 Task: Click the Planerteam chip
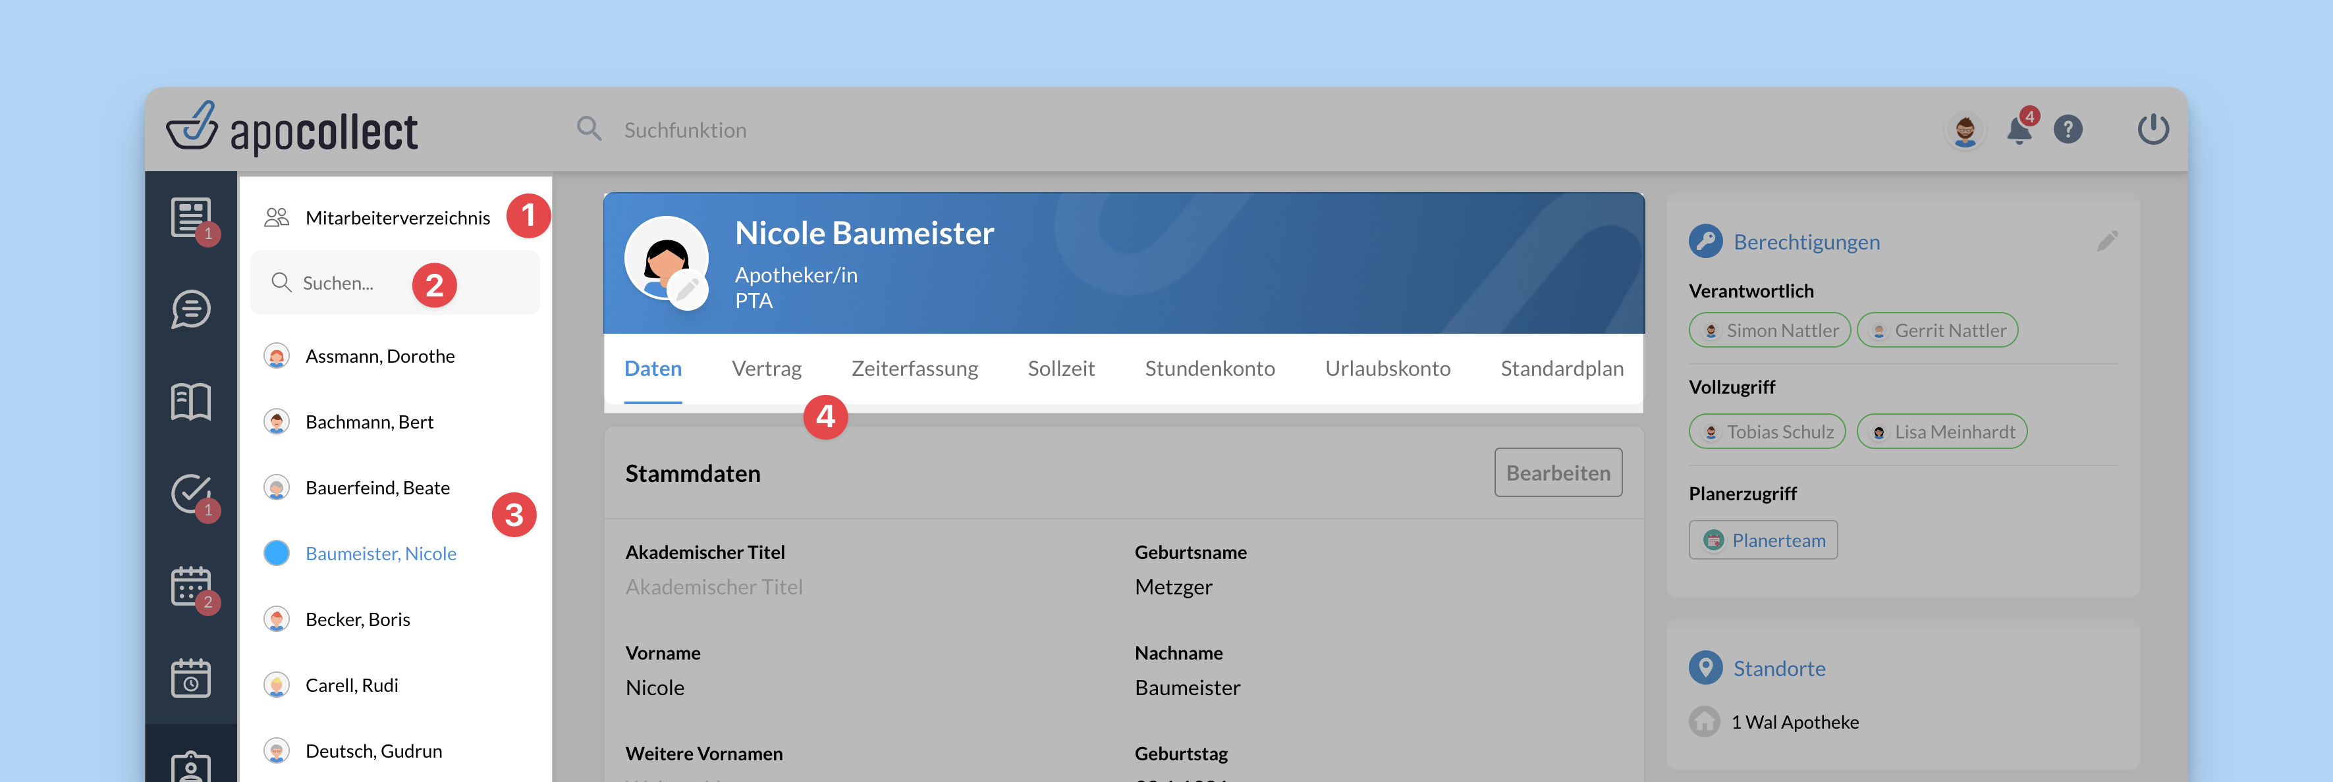[1763, 540]
